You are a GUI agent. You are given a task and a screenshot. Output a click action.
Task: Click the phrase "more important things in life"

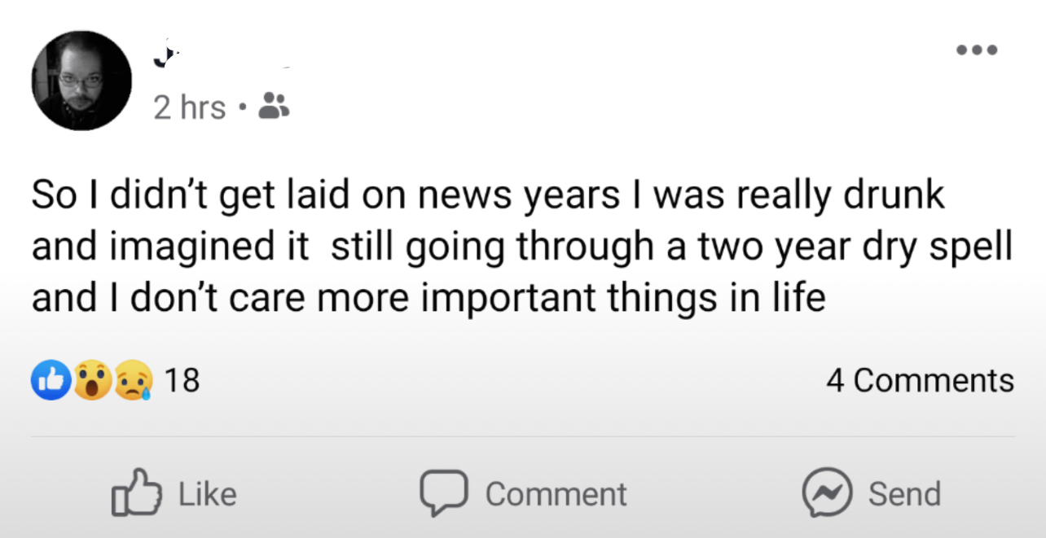point(571,299)
